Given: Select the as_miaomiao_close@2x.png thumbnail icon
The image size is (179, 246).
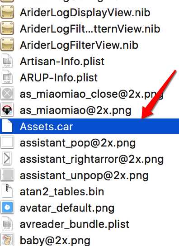Looking at the screenshot, I should (7, 93).
